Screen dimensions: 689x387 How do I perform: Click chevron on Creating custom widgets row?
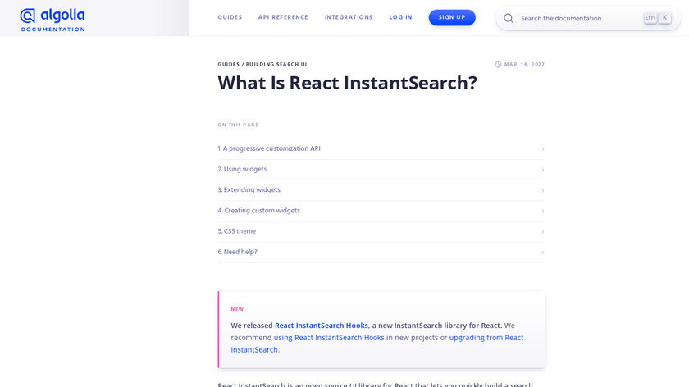tap(543, 212)
